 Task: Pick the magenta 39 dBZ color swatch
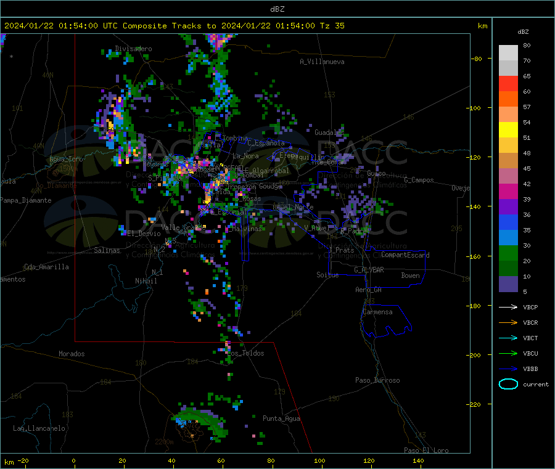pyautogui.click(x=508, y=191)
